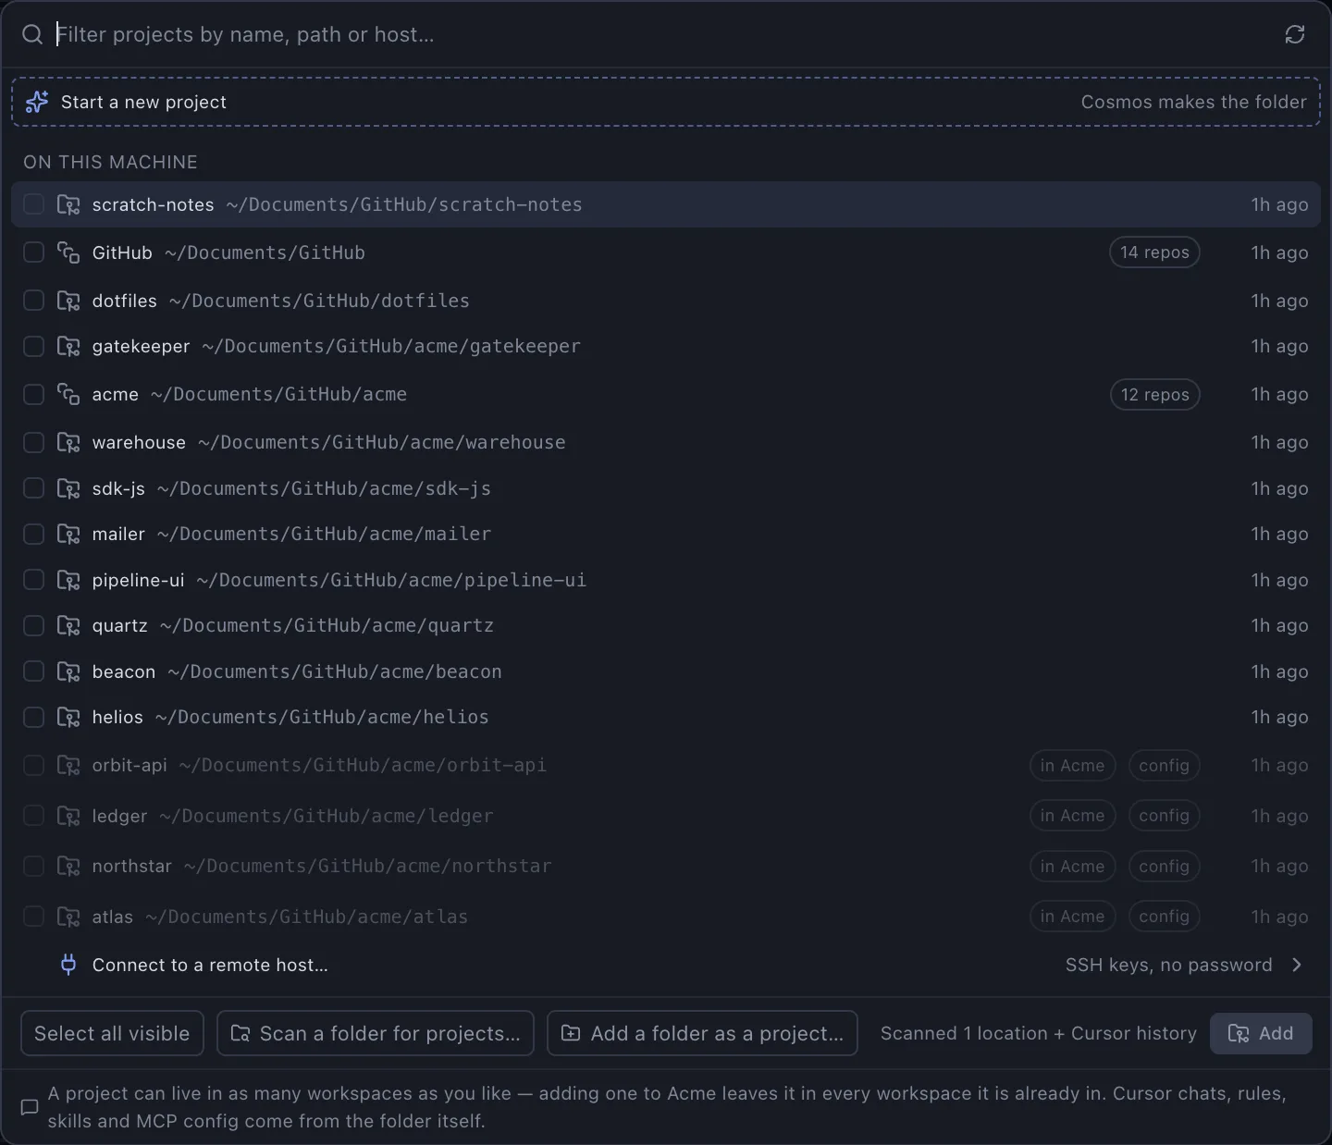The height and width of the screenshot is (1145, 1332).
Task: Click the in Acme badge on ledger row
Action: (x=1072, y=816)
